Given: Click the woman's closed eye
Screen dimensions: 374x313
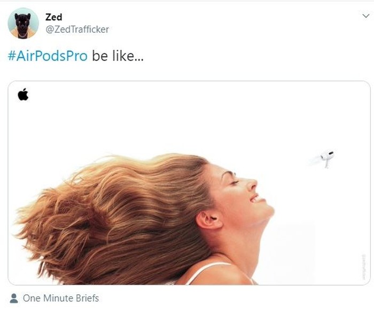Looking at the screenshot, I should pyautogui.click(x=233, y=182).
